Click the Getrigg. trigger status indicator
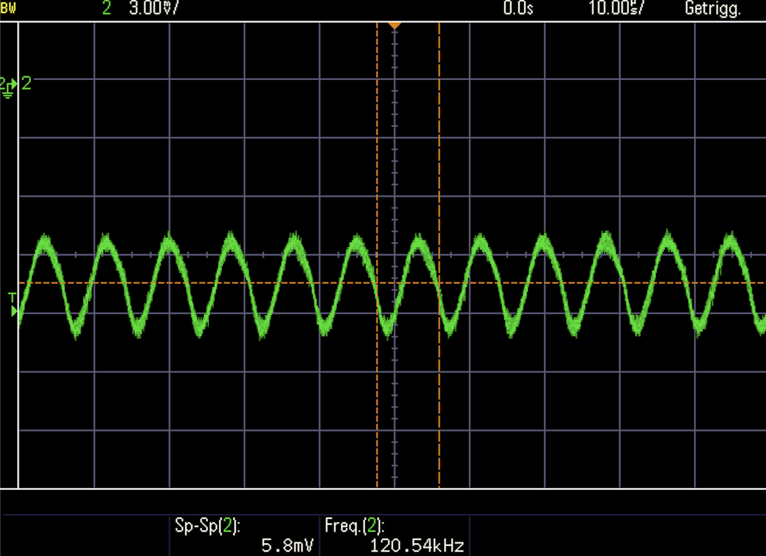This screenshot has height=556, width=766. [712, 9]
